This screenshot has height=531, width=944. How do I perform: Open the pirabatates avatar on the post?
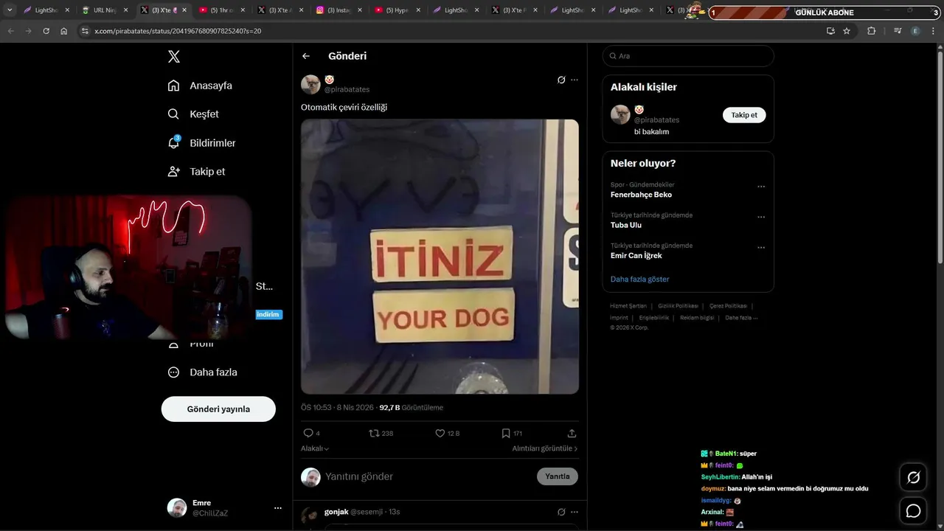pos(310,84)
